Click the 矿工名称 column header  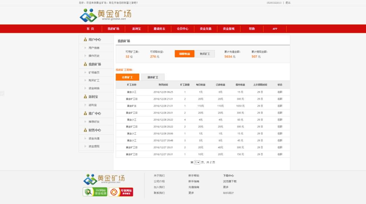(x=132, y=85)
